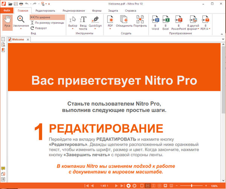Close the Welcome document tab
The height and width of the screenshot is (189, 226).
tap(28, 39)
